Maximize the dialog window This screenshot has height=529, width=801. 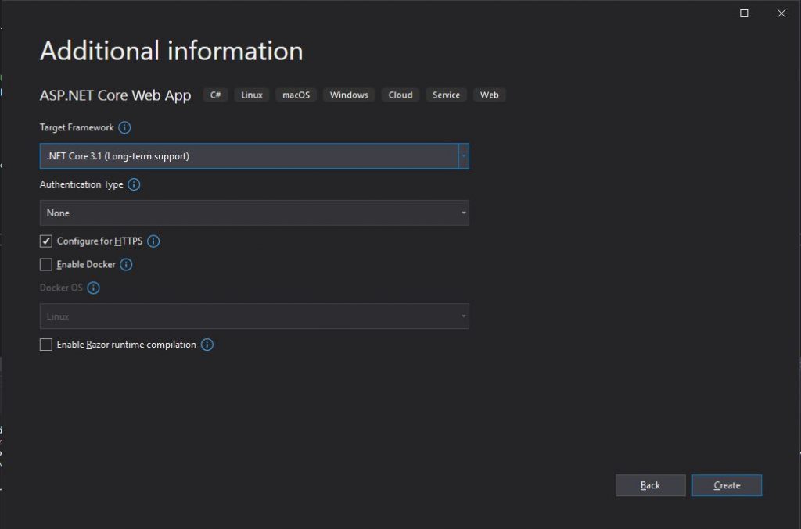[x=745, y=13]
